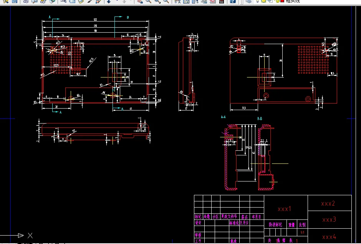Click the Open file icon in the toolbar
The height and width of the screenshot is (244, 361).
6,2
